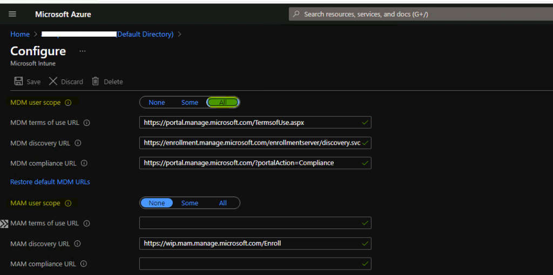Edit the MDM terms of use URL field
This screenshot has height=275, width=553.
pos(255,123)
